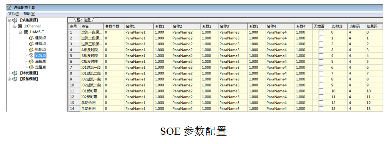Select the SOE点 tree item
The image size is (389, 144).
[x=40, y=56]
